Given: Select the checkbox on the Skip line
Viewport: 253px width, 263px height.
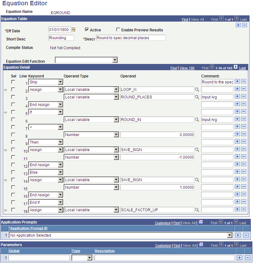Looking at the screenshot, I should click(13, 82).
